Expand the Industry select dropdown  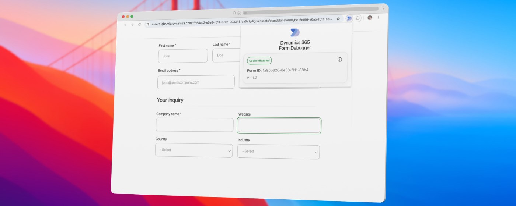tap(278, 152)
